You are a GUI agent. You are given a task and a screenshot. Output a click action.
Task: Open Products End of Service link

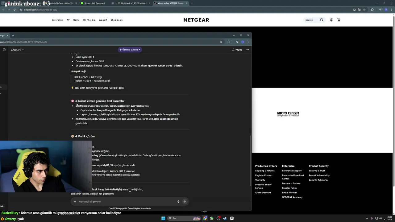click(x=263, y=186)
